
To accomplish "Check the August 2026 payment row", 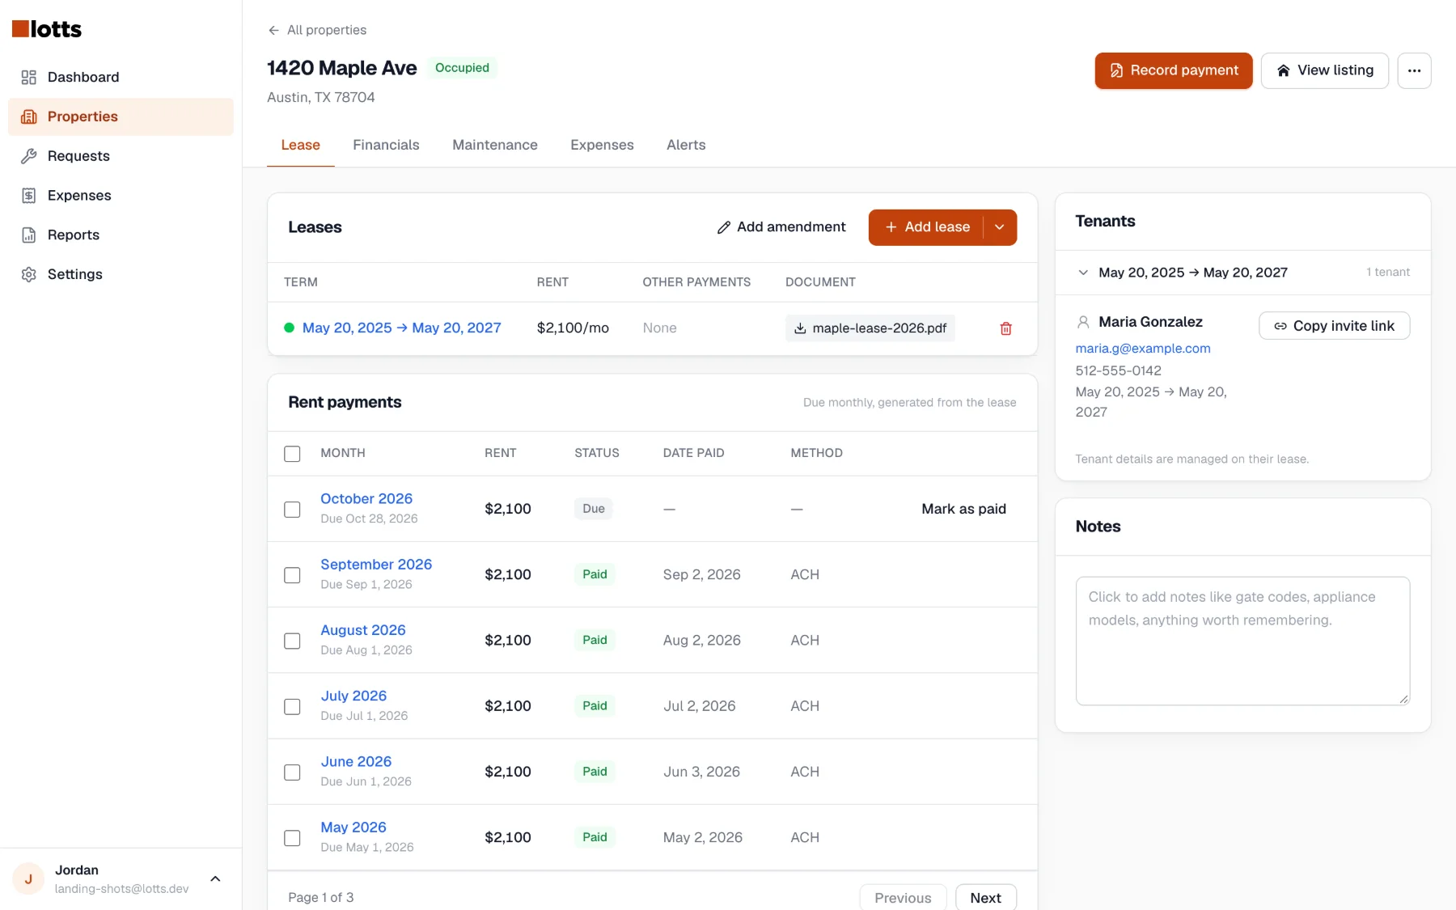I will tap(292, 641).
